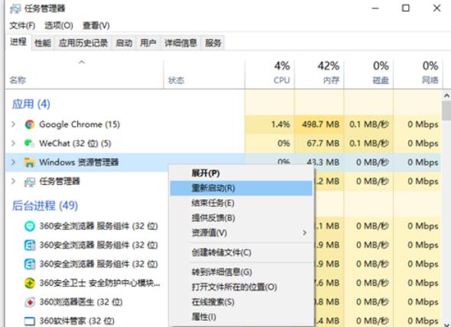Open the 文件(F) menu
The image size is (451, 327).
(x=22, y=26)
